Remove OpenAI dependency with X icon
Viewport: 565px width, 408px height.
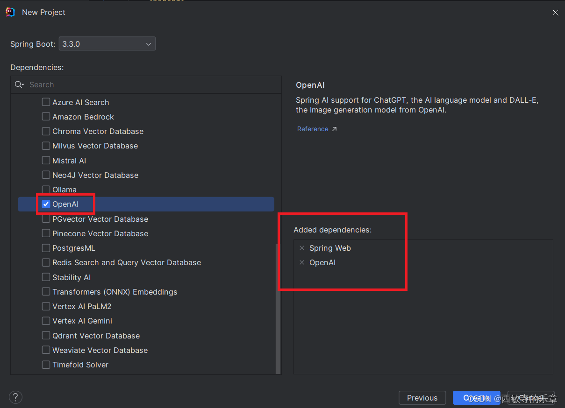point(302,262)
